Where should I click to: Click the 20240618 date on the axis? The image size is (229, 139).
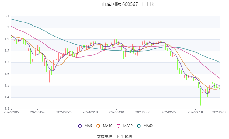195,112
